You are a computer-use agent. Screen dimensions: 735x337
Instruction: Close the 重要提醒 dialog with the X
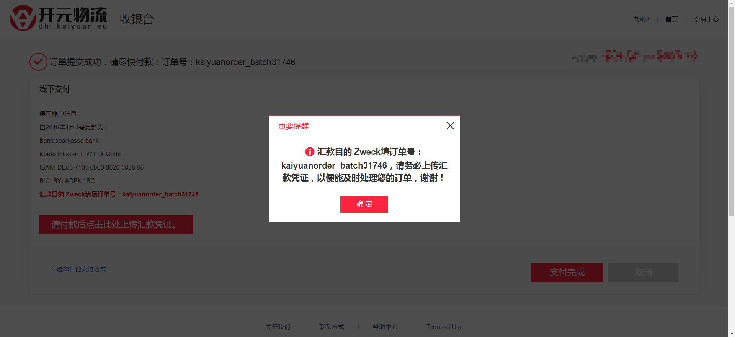pyautogui.click(x=450, y=126)
